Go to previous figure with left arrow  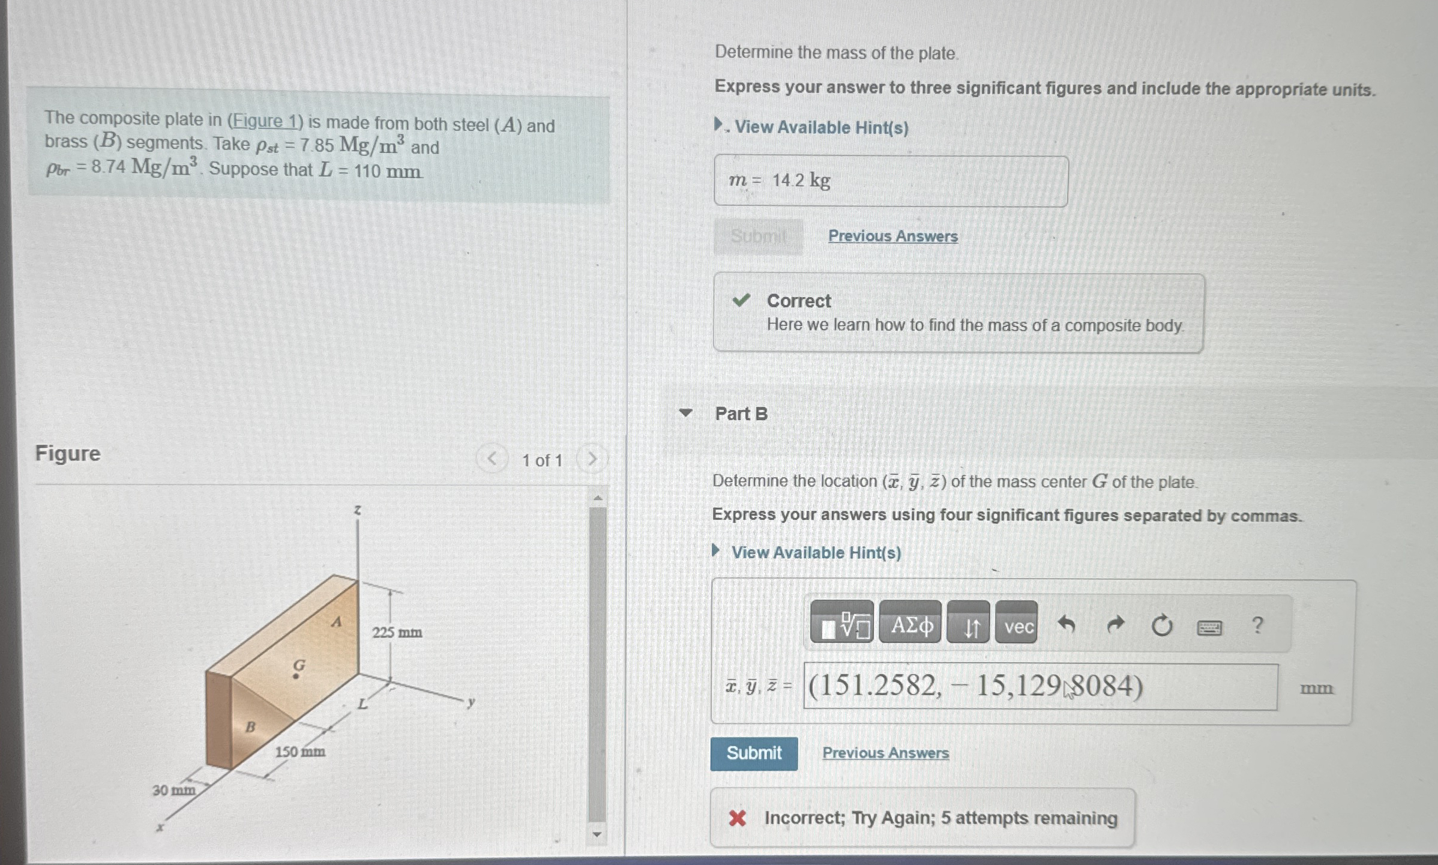492,459
